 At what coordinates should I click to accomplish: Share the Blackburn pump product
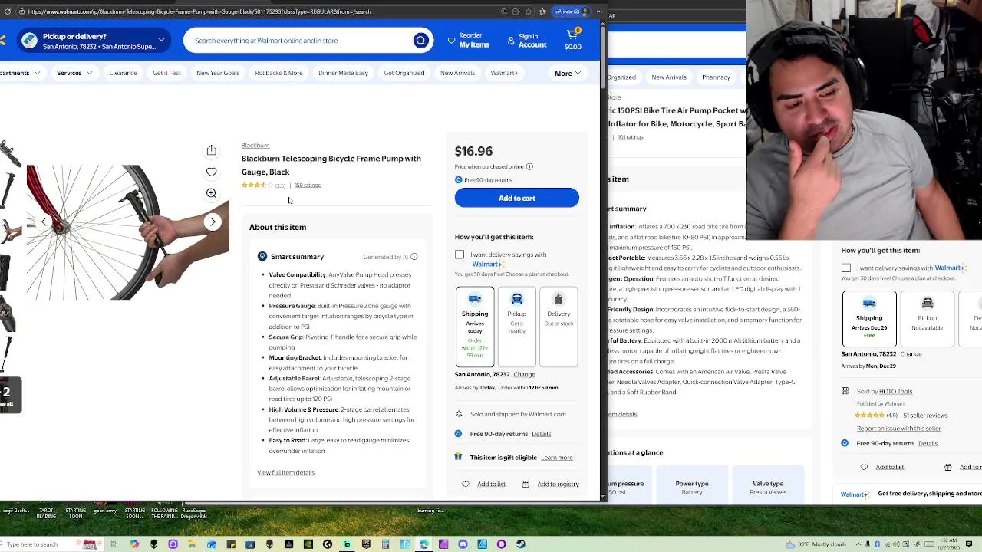(x=211, y=150)
